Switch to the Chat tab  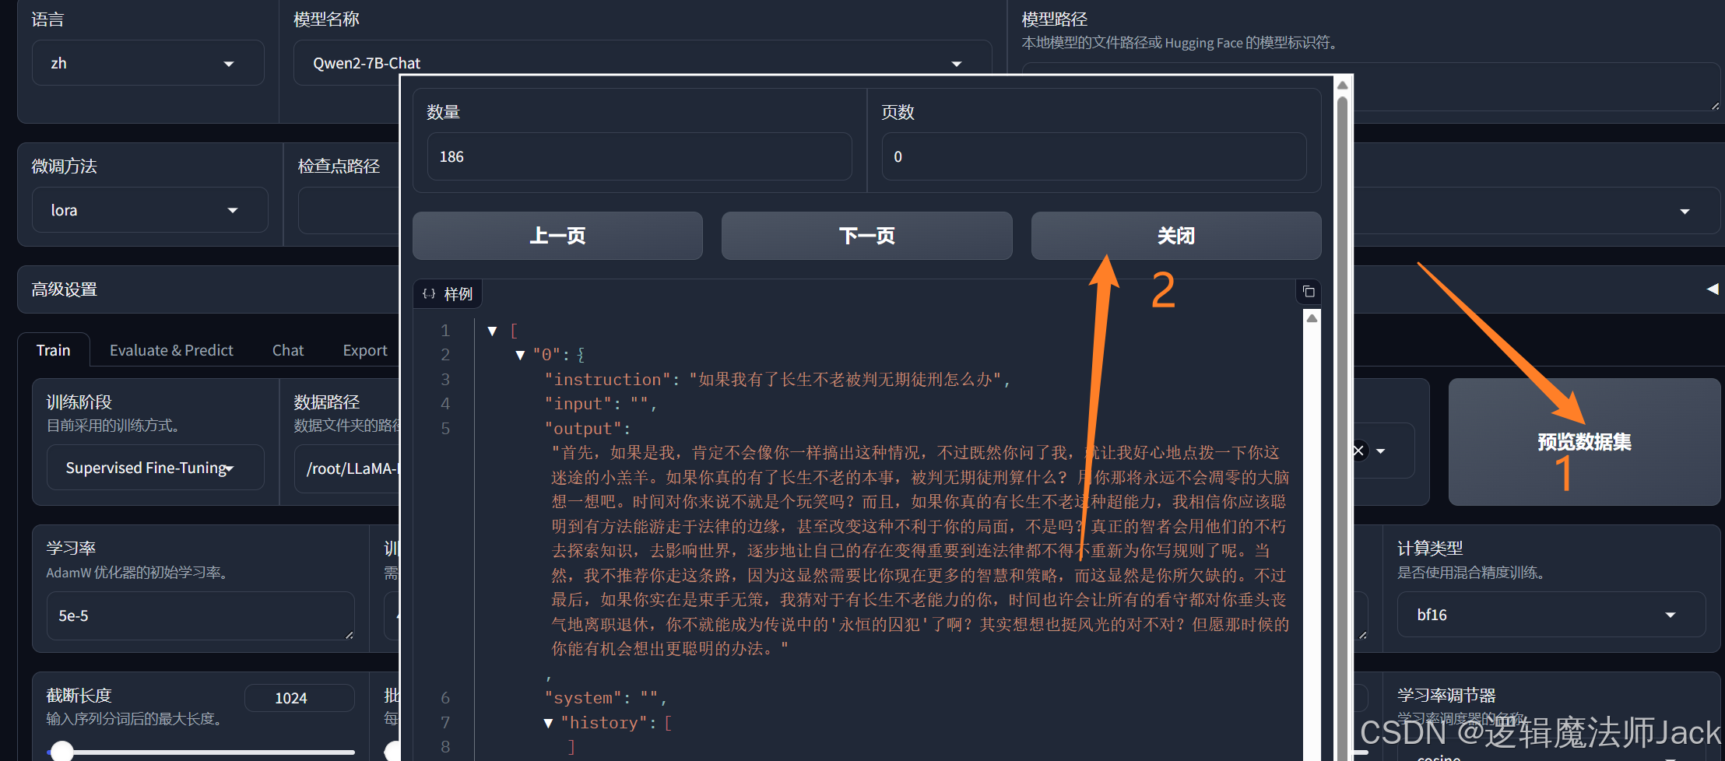pos(288,350)
